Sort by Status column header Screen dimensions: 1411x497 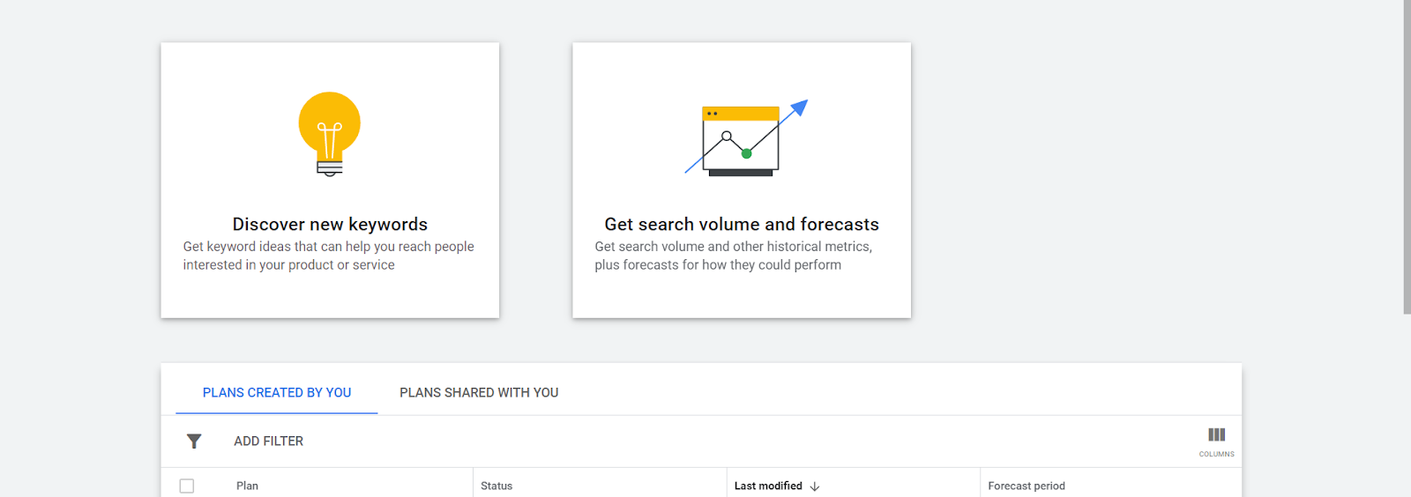click(x=496, y=486)
